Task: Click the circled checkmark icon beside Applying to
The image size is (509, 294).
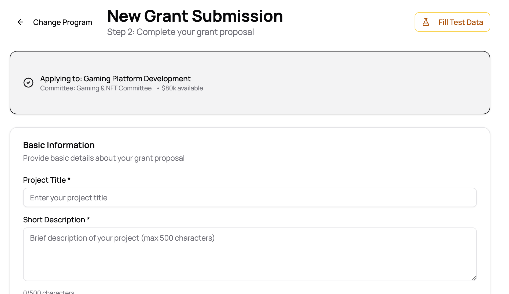Action: point(28,83)
